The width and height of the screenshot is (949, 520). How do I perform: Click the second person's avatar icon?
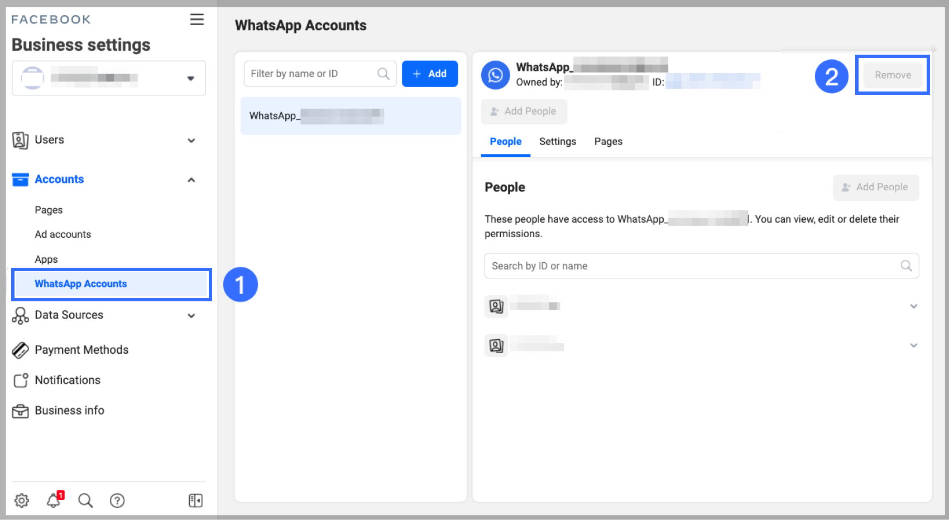496,345
